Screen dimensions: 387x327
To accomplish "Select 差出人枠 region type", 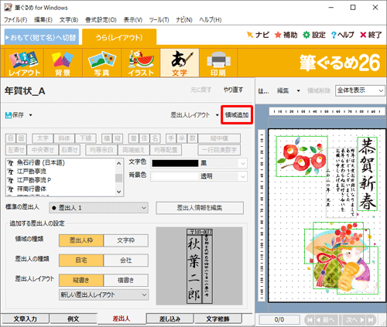I will (x=81, y=240).
